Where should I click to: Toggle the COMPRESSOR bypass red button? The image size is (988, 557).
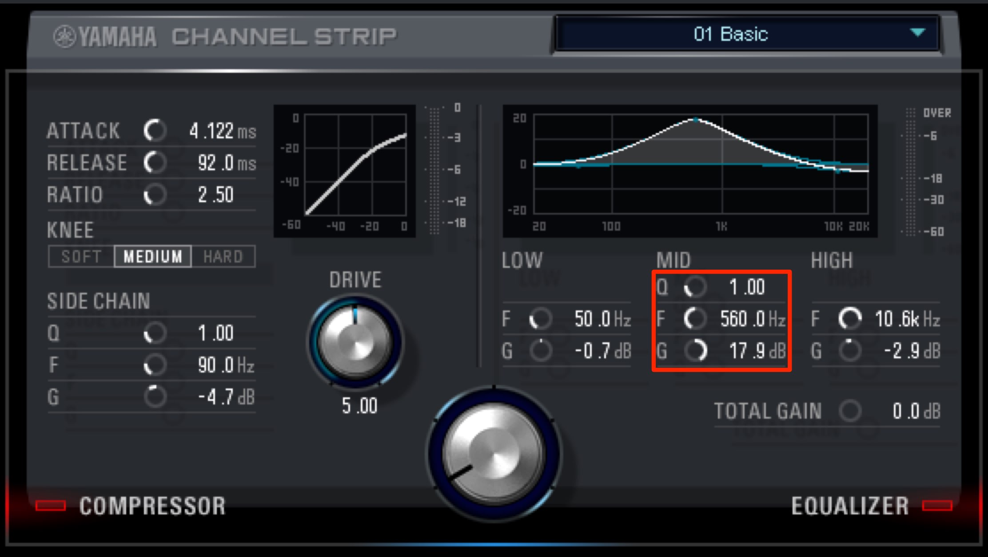tap(51, 505)
